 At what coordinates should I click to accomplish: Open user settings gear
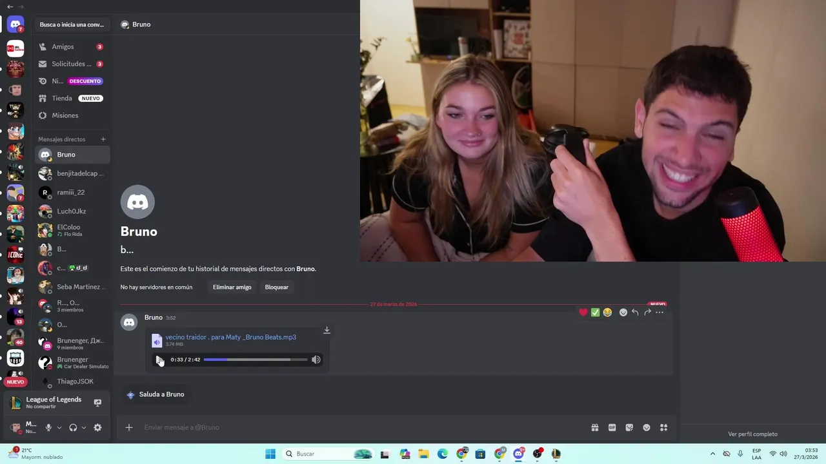coord(97,427)
